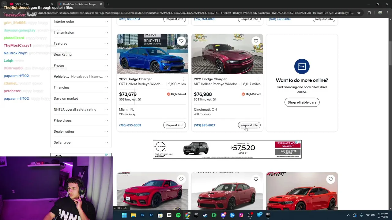This screenshot has width=392, height=220.
Task: Click the Nissan Armada banner ad
Action: click(x=227, y=149)
